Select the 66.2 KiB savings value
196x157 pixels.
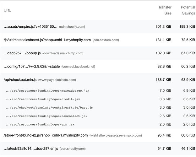188,66
